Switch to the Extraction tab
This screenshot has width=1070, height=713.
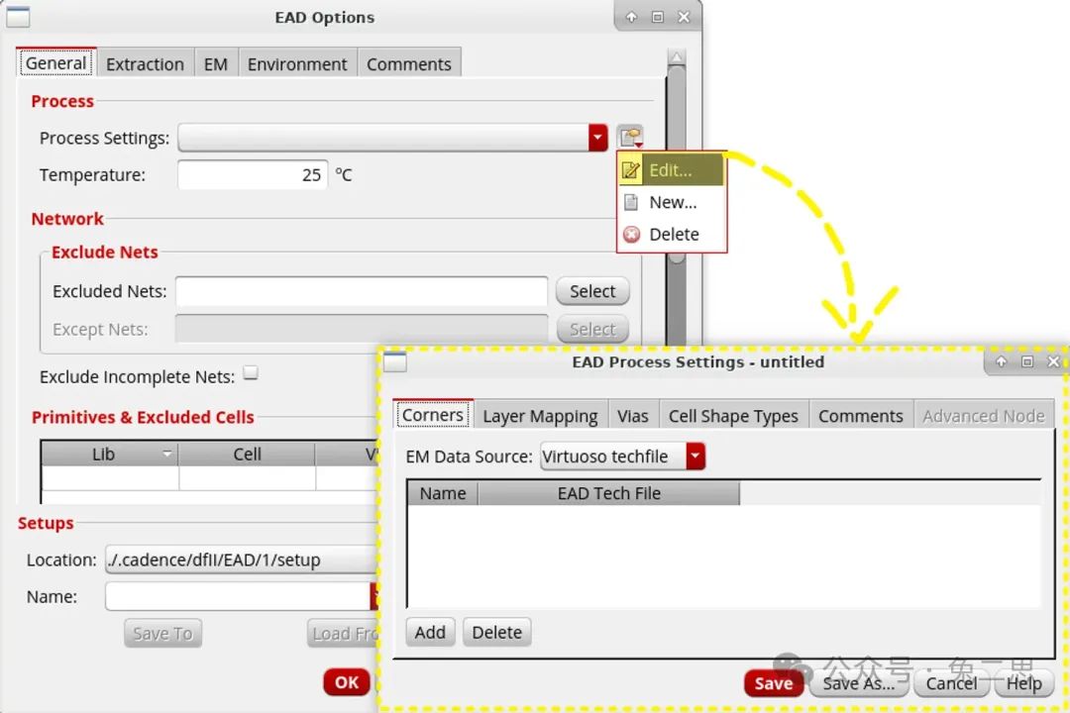click(145, 64)
